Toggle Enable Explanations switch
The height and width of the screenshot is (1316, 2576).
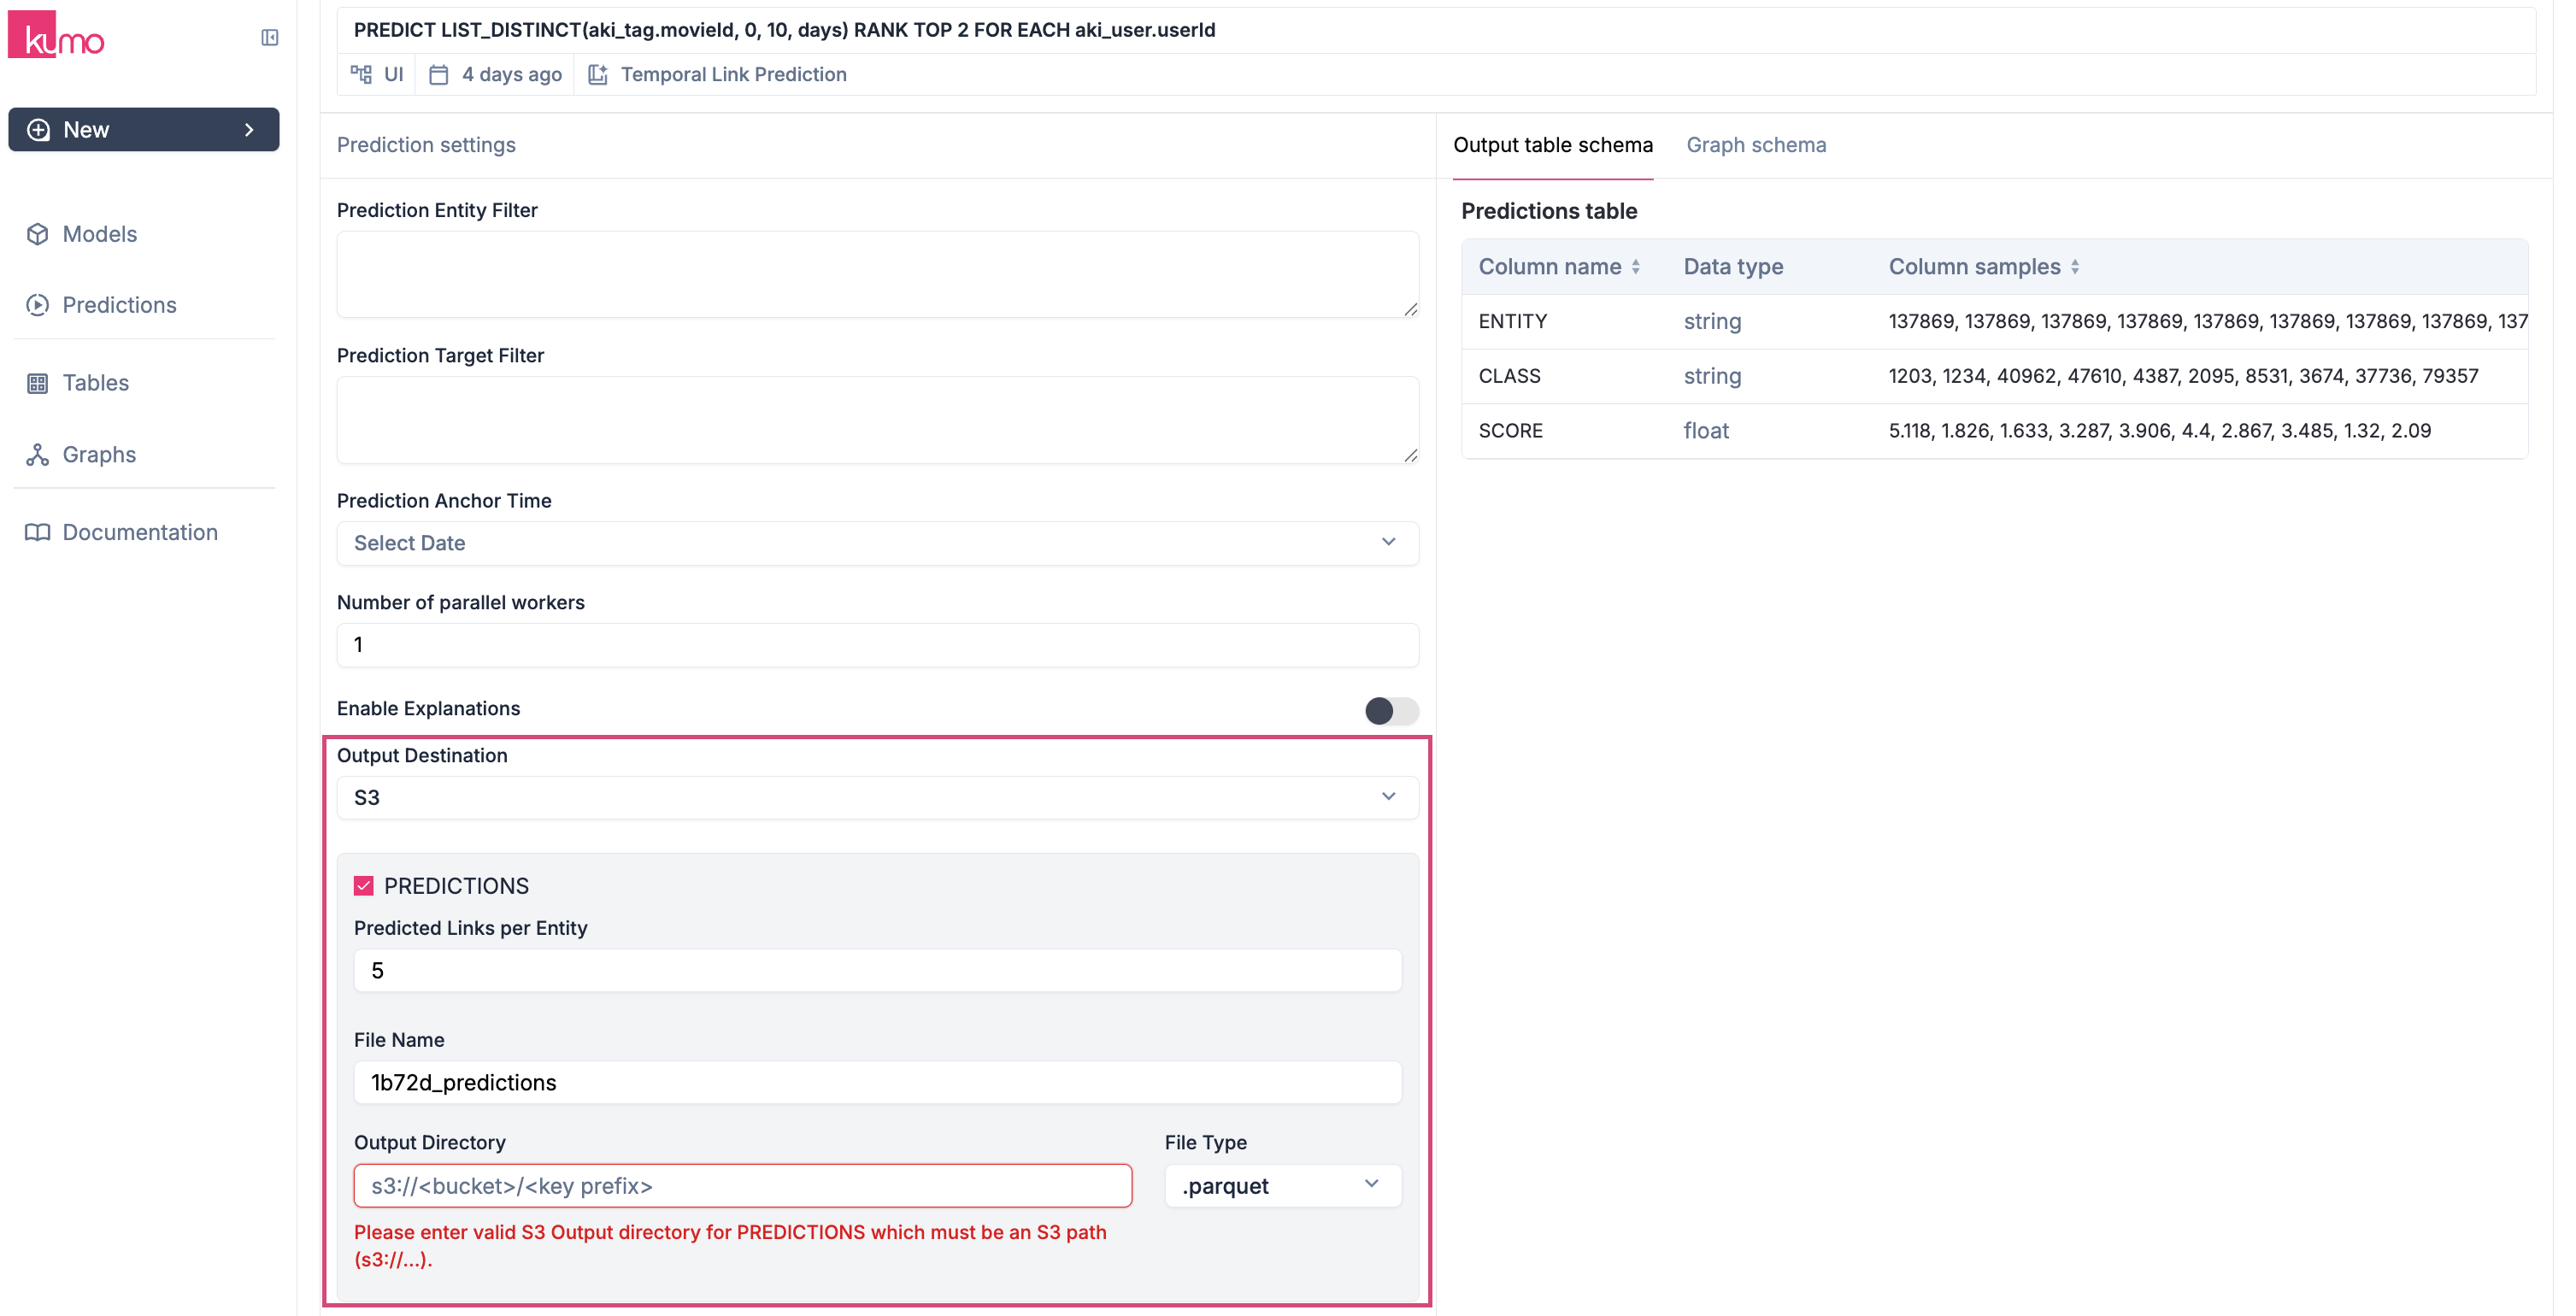tap(1391, 710)
